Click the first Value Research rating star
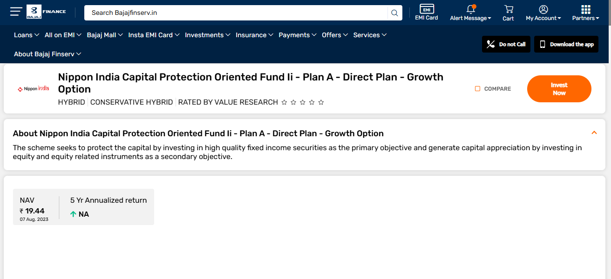Screen dimensions: 611x279 pyautogui.click(x=284, y=102)
